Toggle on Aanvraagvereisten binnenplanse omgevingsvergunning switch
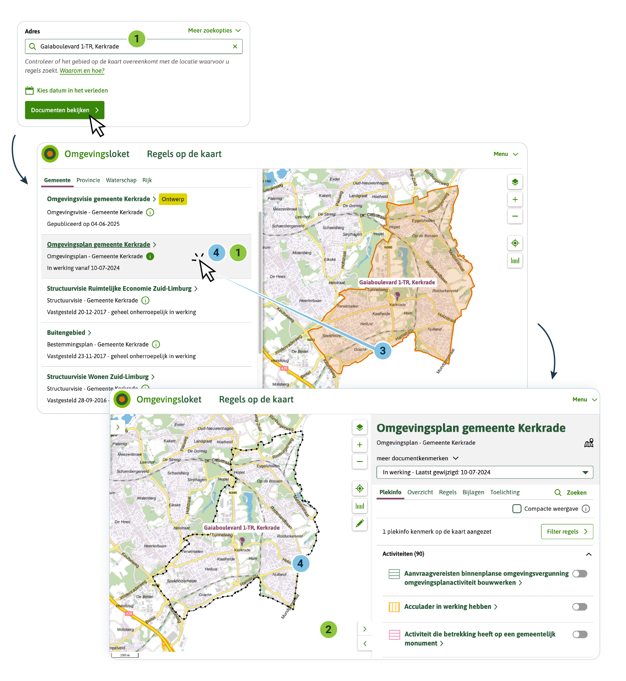Image resolution: width=626 pixels, height=681 pixels. click(579, 573)
